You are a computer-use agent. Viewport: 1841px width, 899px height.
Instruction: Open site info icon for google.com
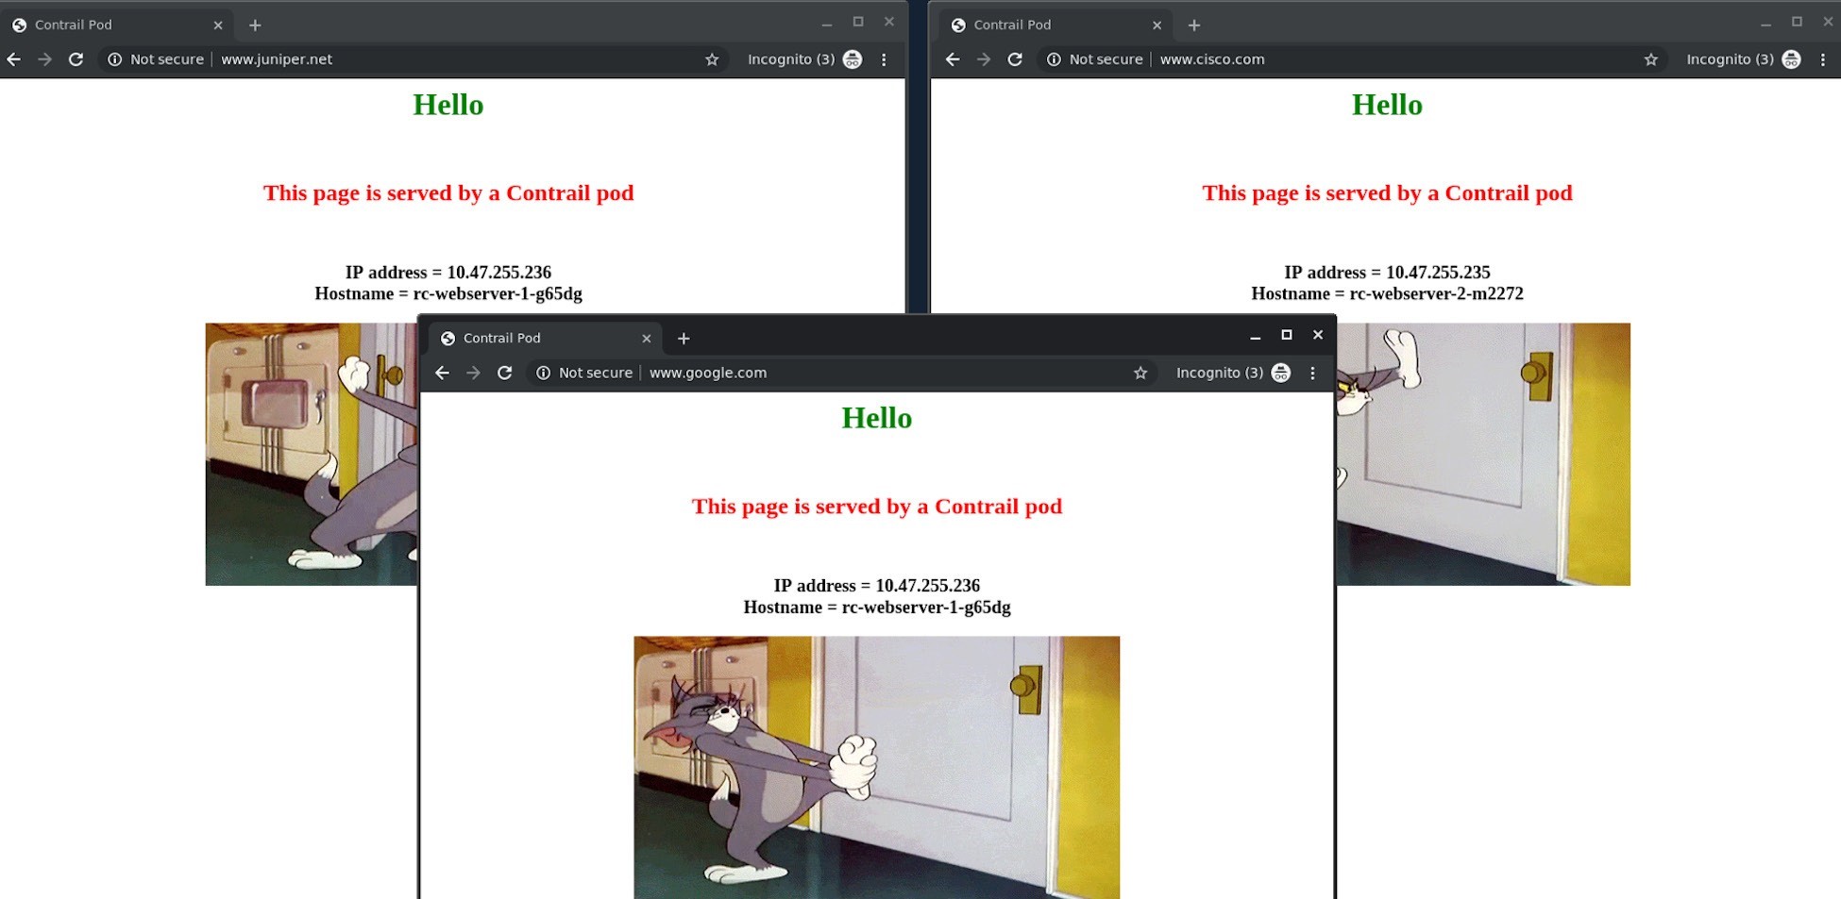(543, 373)
